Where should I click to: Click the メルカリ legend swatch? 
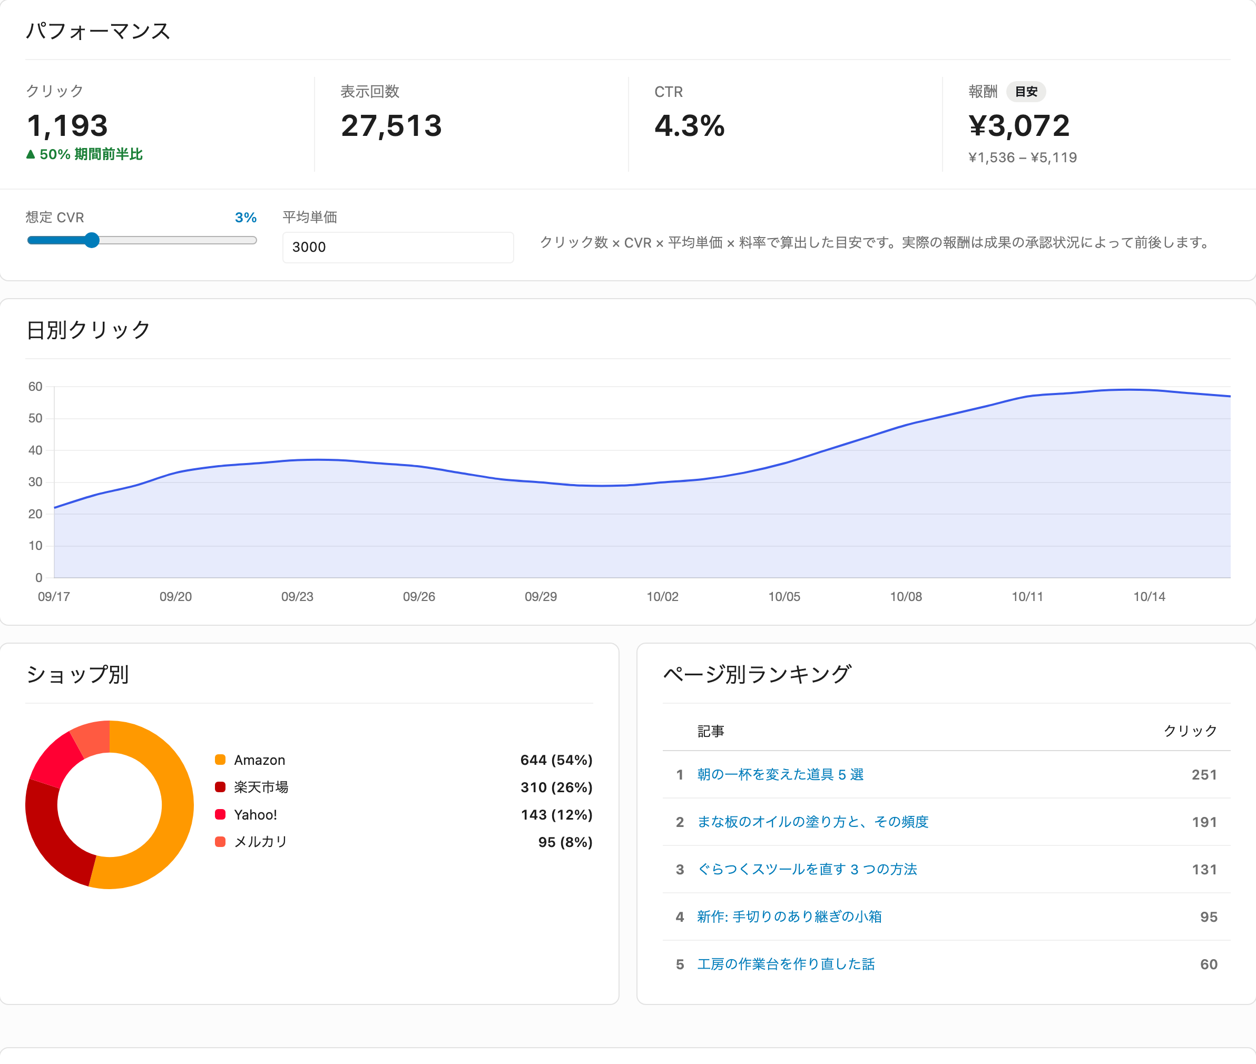(220, 841)
